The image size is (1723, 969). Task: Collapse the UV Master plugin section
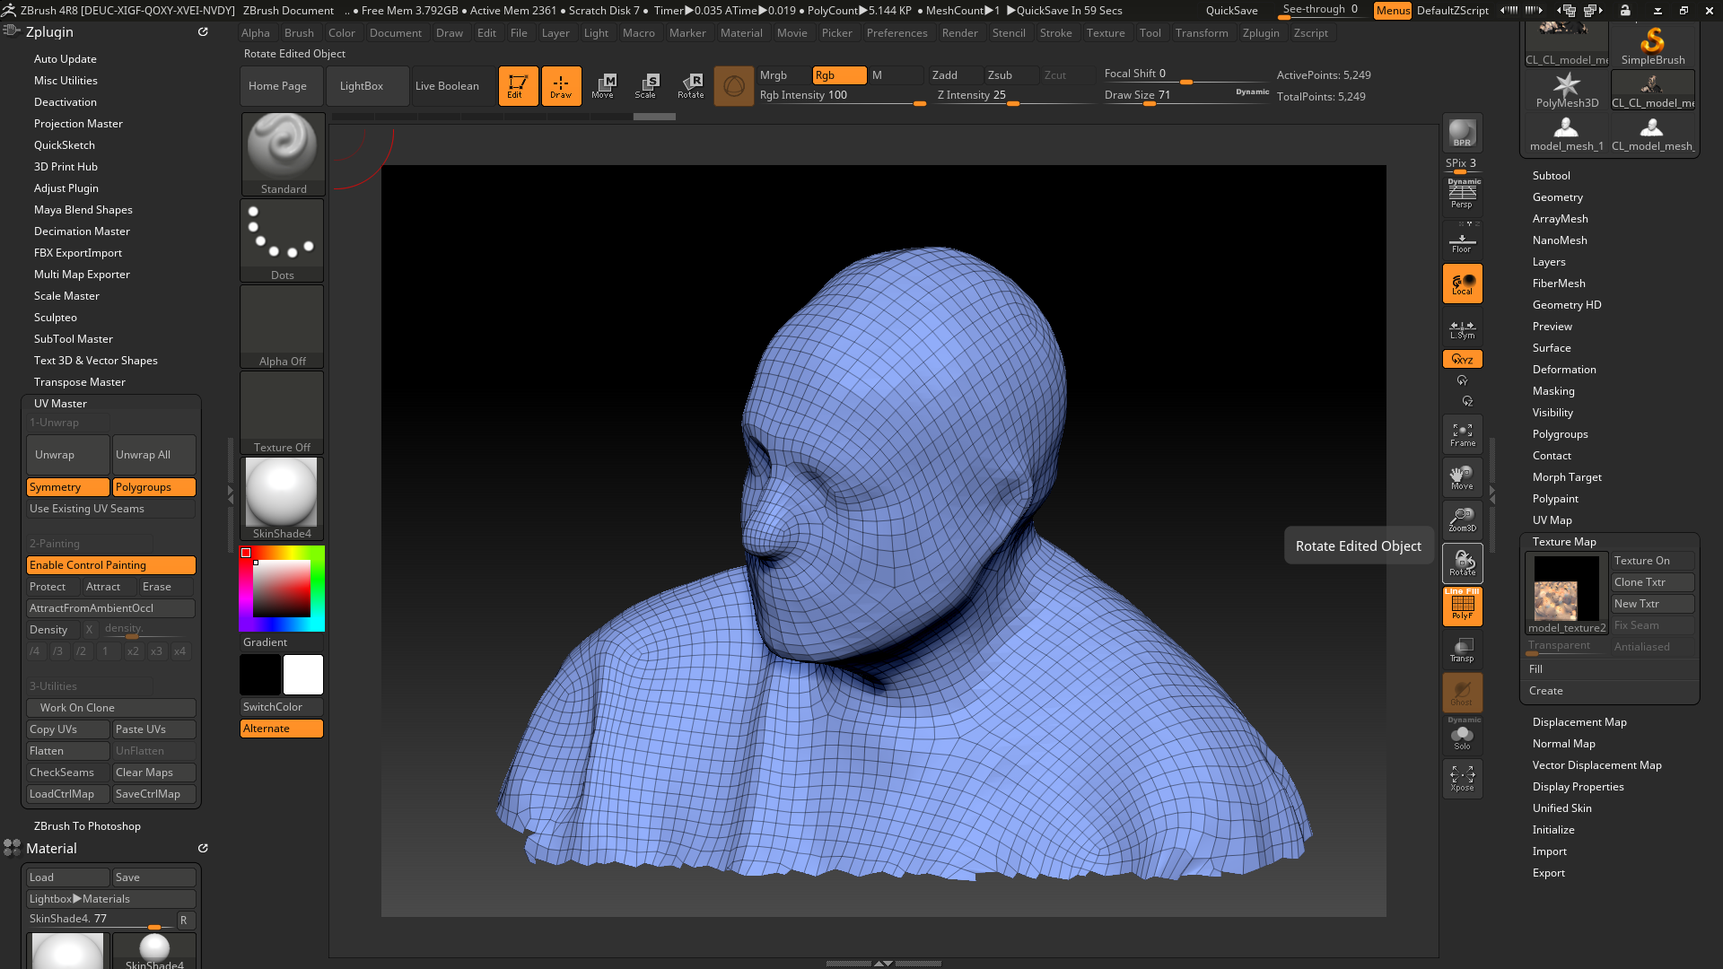click(x=60, y=404)
